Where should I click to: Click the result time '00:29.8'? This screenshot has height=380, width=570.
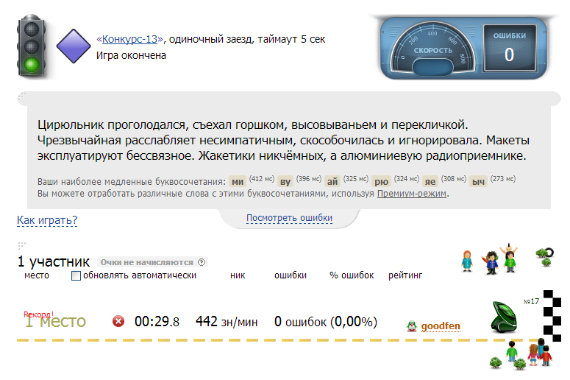point(157,322)
